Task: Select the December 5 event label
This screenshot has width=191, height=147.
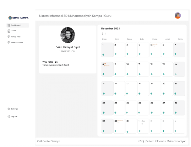Action: tap(155, 45)
